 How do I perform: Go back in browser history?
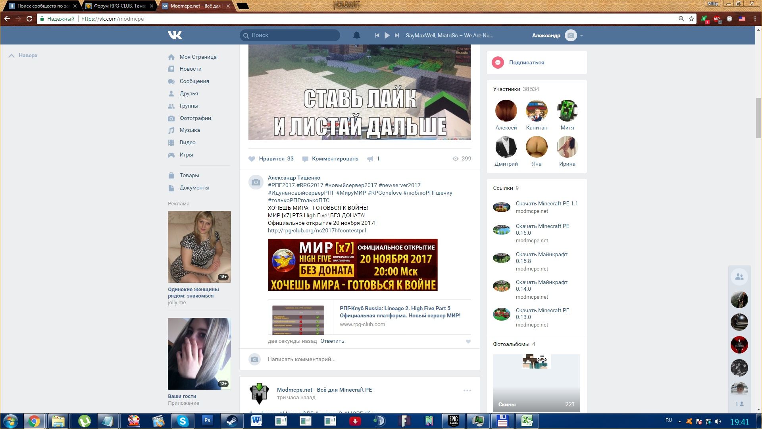coord(7,19)
